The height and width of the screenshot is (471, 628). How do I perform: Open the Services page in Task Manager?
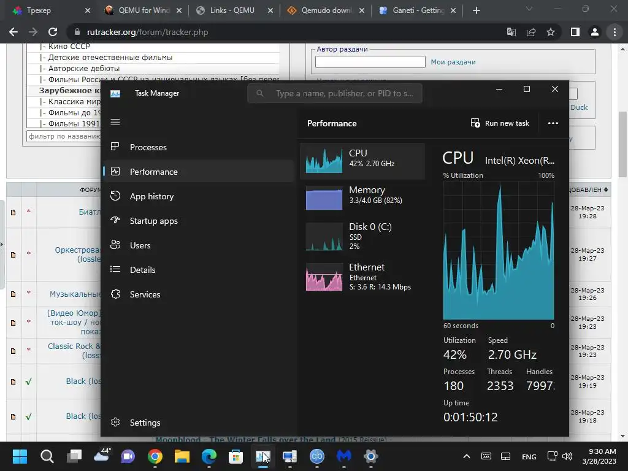tap(199, 294)
